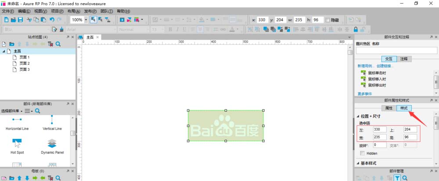The image size is (439, 181).
Task: Click the Preview prototype play icon
Action: (122, 20)
